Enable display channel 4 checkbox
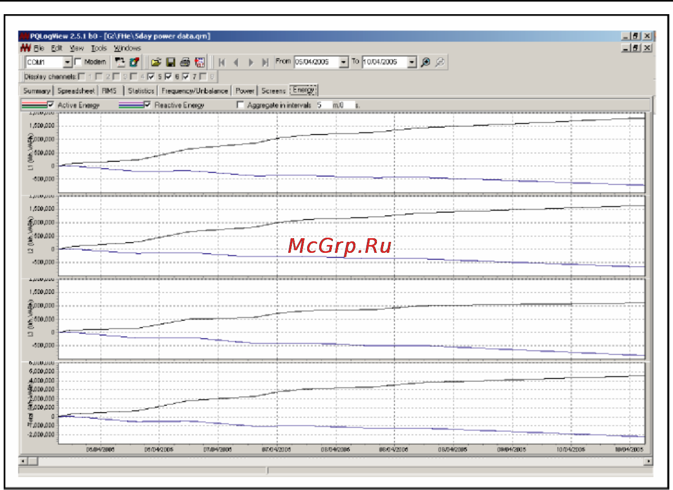This screenshot has width=673, height=490. tap(134, 77)
